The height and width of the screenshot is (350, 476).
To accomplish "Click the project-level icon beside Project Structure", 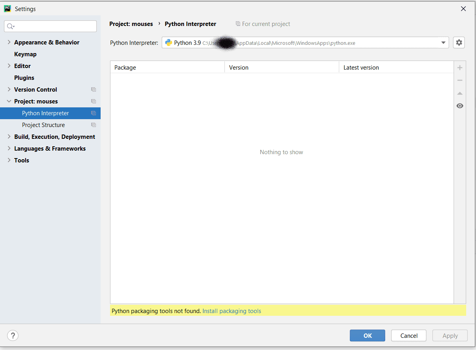I will tap(94, 125).
